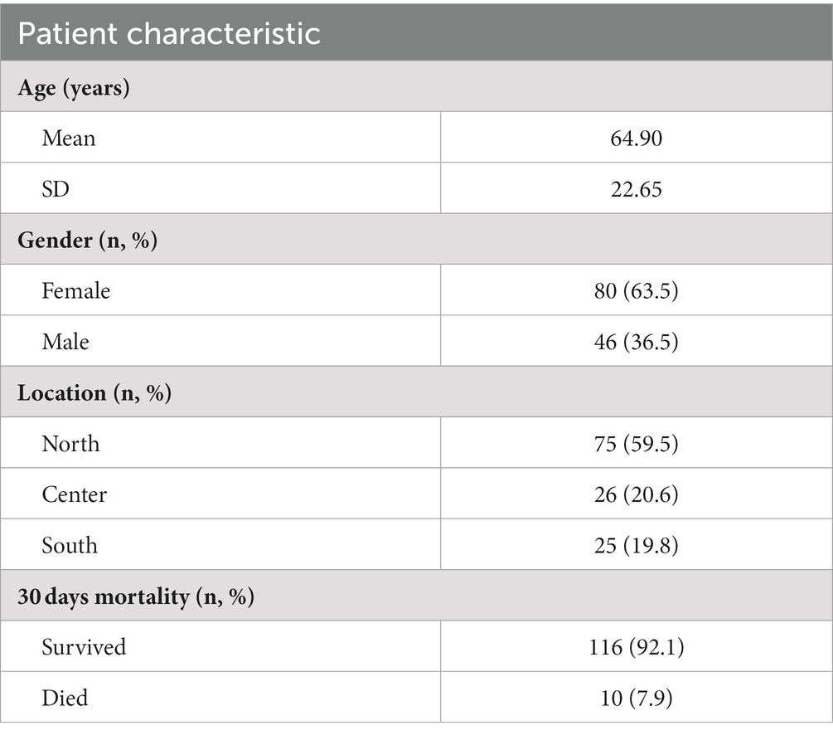Select the SD value 22.65
Viewport: 833px width, 735px height.
tap(636, 189)
